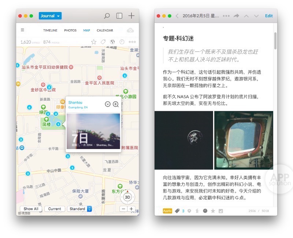This screenshot has height=238, width=293.
Task: Click the Show All button
Action: click(x=31, y=209)
